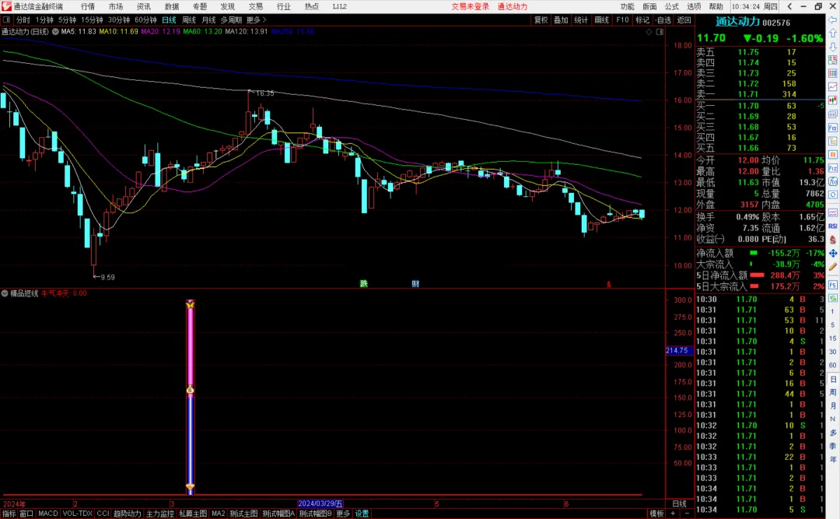Click the round dropdown beside 通达动力(日线)
Viewport: 840px width, 519px height.
coord(55,32)
